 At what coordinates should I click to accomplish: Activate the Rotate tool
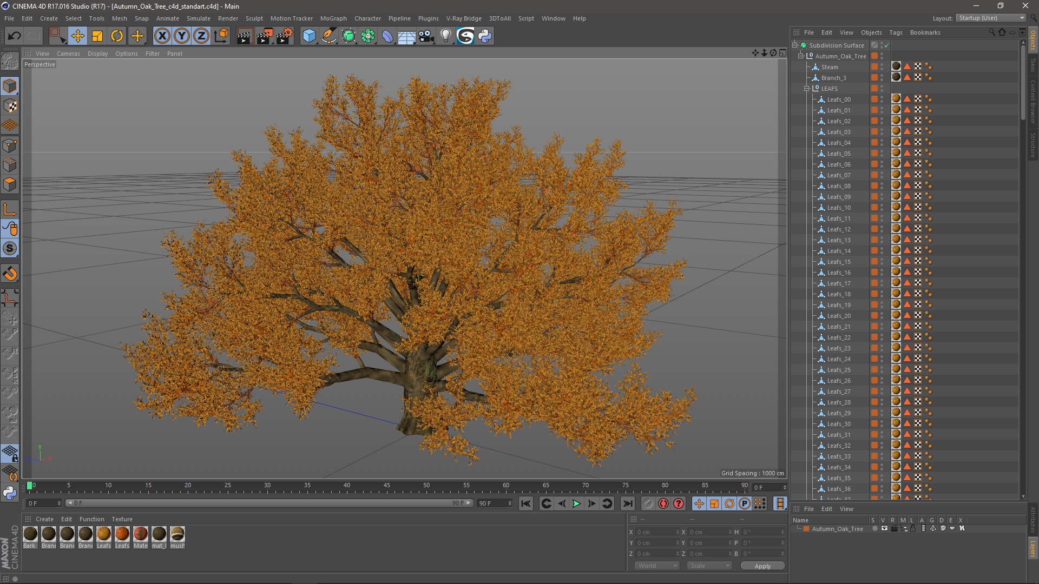(x=117, y=36)
